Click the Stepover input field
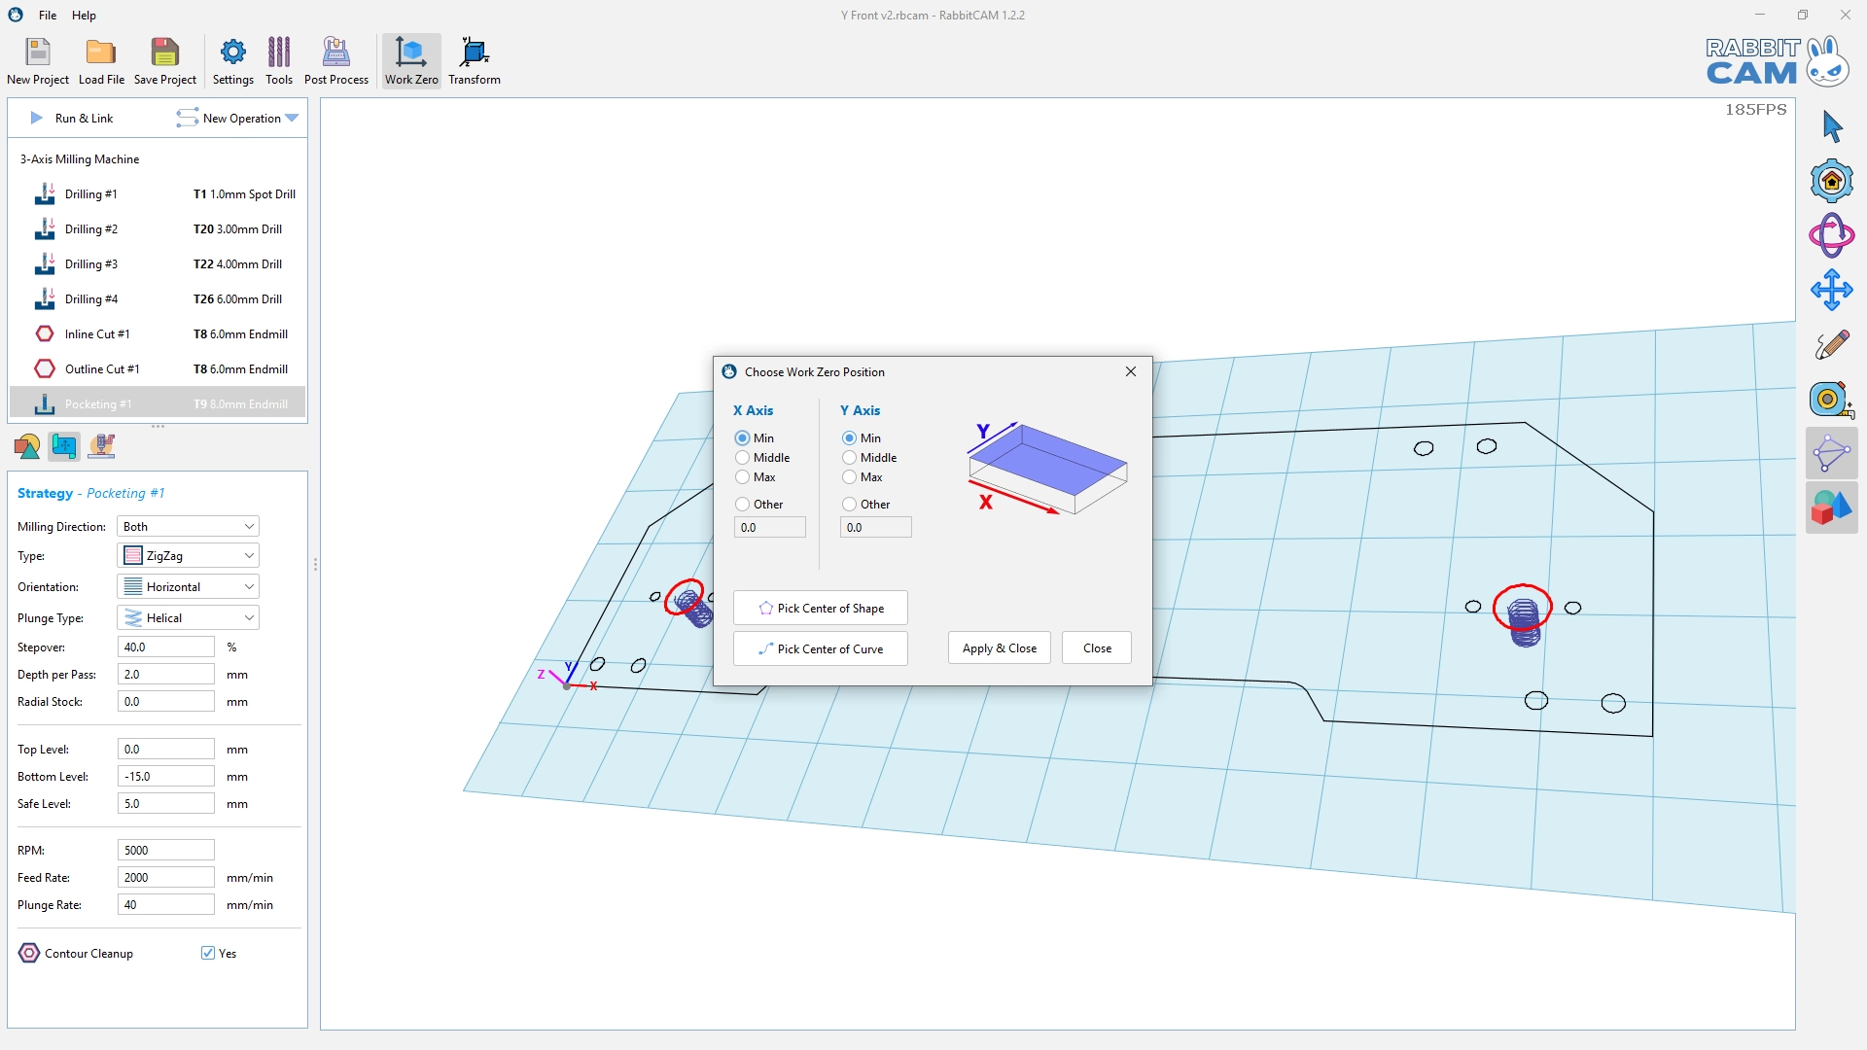 click(x=165, y=647)
